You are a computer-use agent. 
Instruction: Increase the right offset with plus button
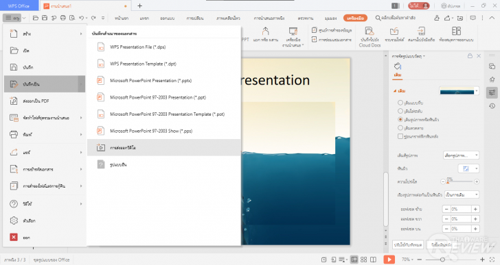[475, 219]
